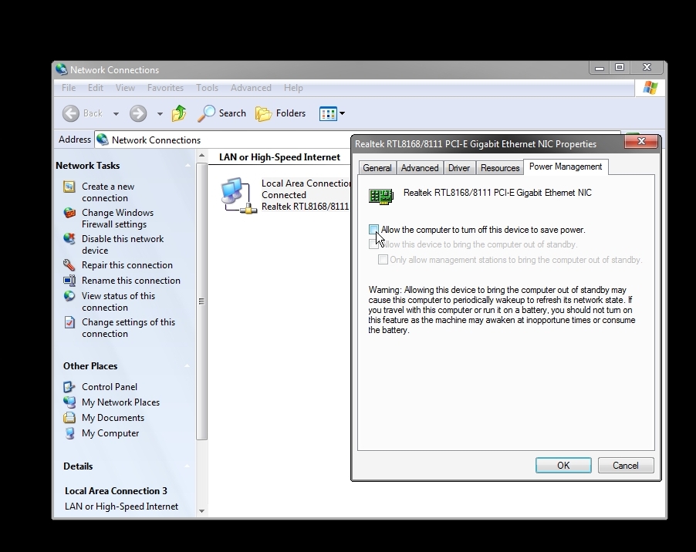Click Create a new connection icon
The image size is (696, 552).
[69, 187]
